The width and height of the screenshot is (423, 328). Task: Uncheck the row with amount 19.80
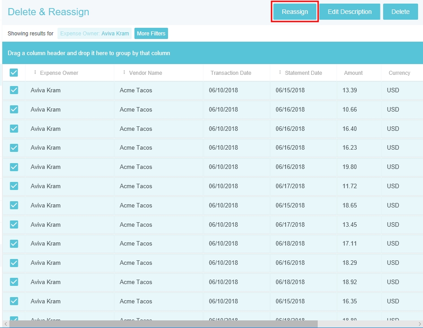(14, 167)
